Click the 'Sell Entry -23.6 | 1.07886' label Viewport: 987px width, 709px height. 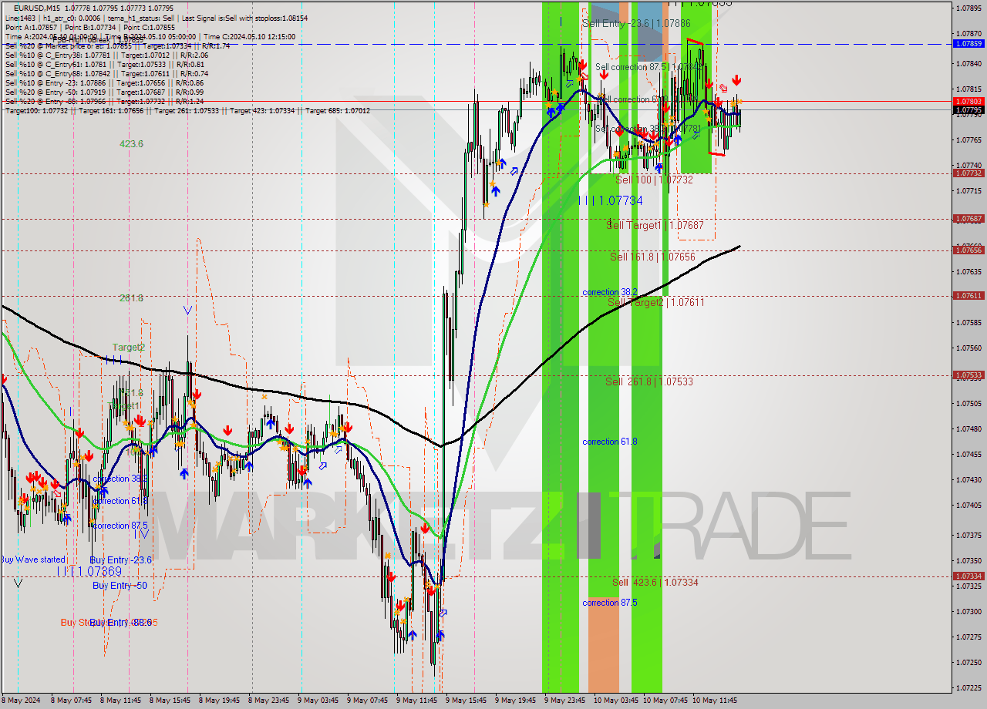tap(636, 24)
